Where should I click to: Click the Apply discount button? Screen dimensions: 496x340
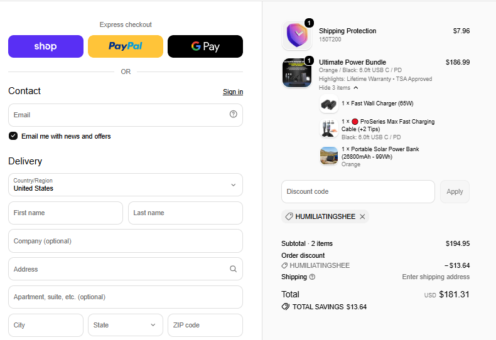pyautogui.click(x=455, y=191)
